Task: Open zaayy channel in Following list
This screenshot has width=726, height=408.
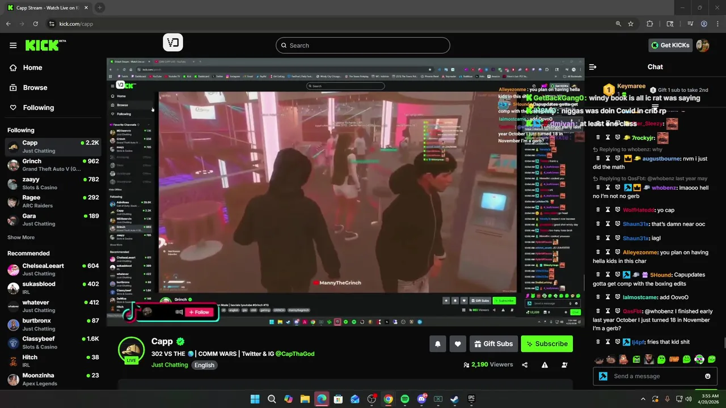Action: [x=53, y=183]
